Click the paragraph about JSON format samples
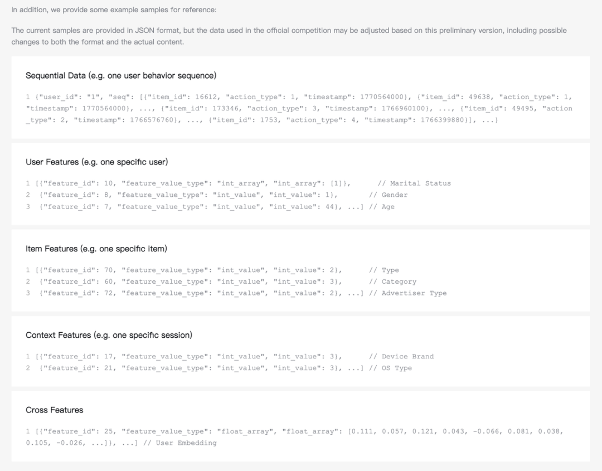 [x=289, y=36]
